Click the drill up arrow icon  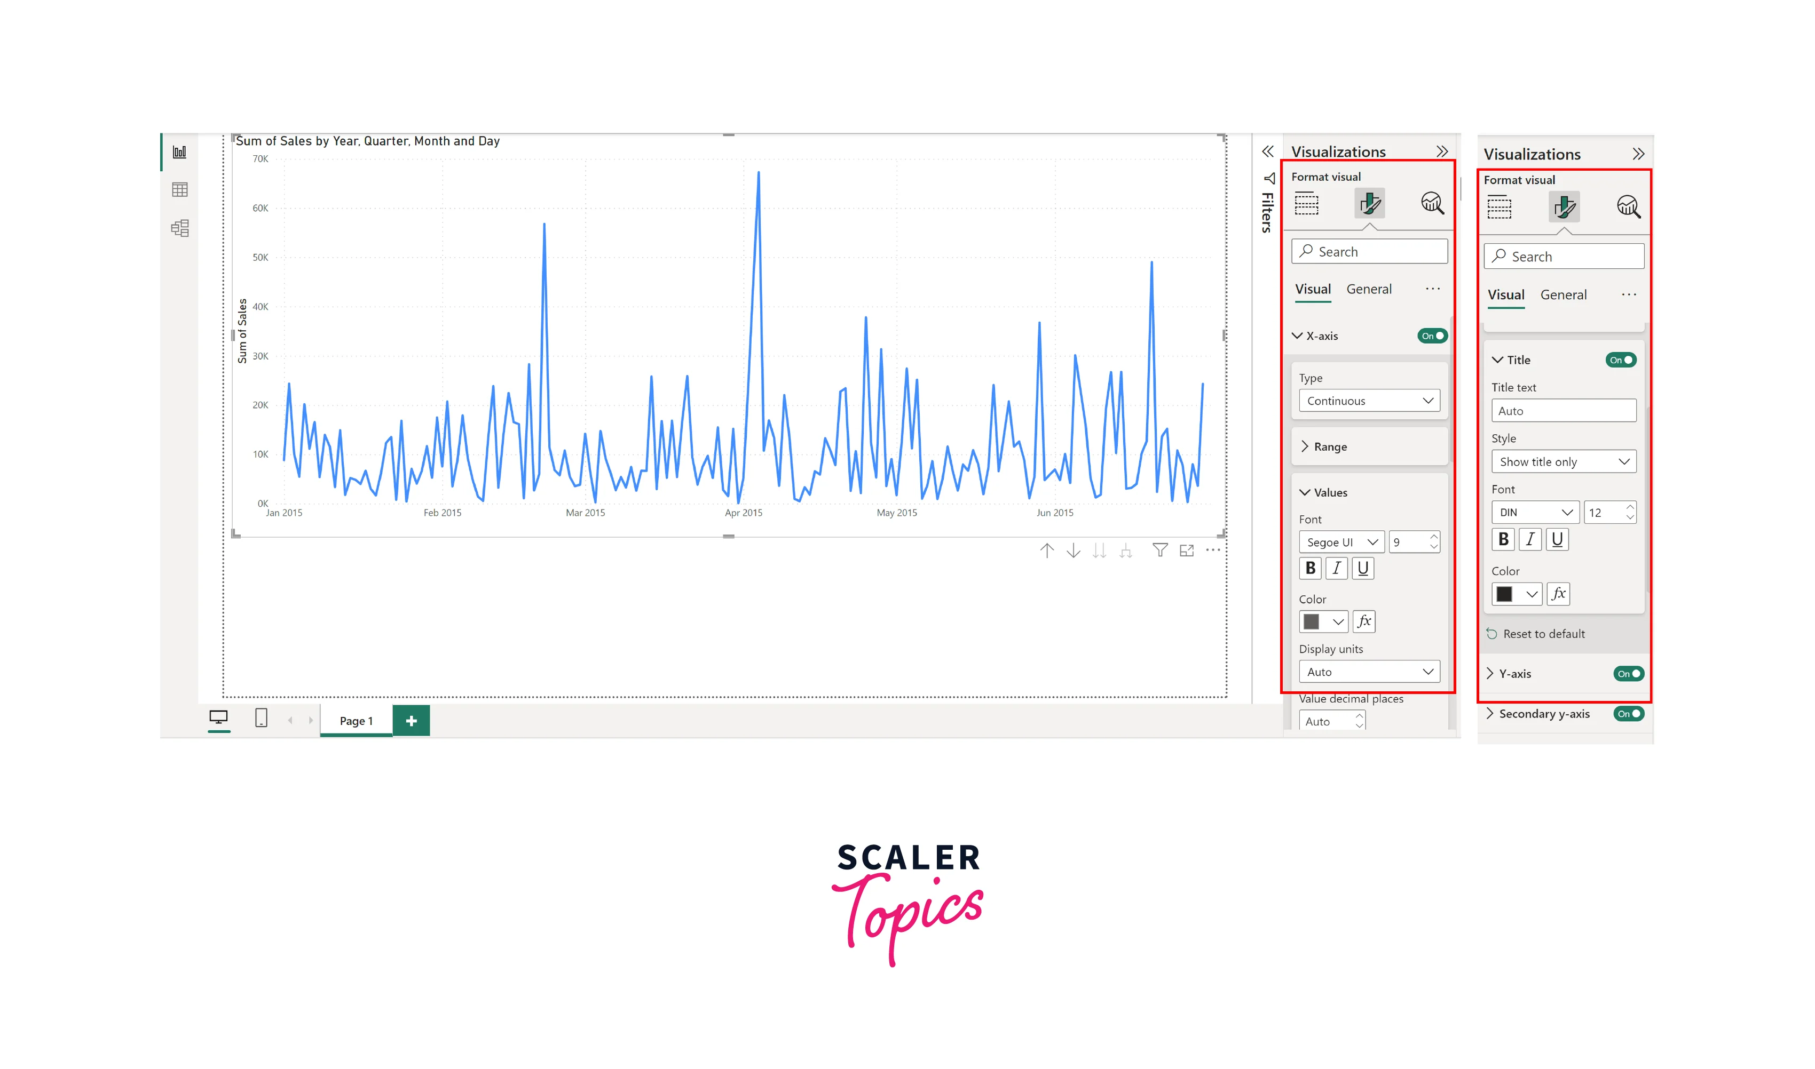click(1047, 551)
